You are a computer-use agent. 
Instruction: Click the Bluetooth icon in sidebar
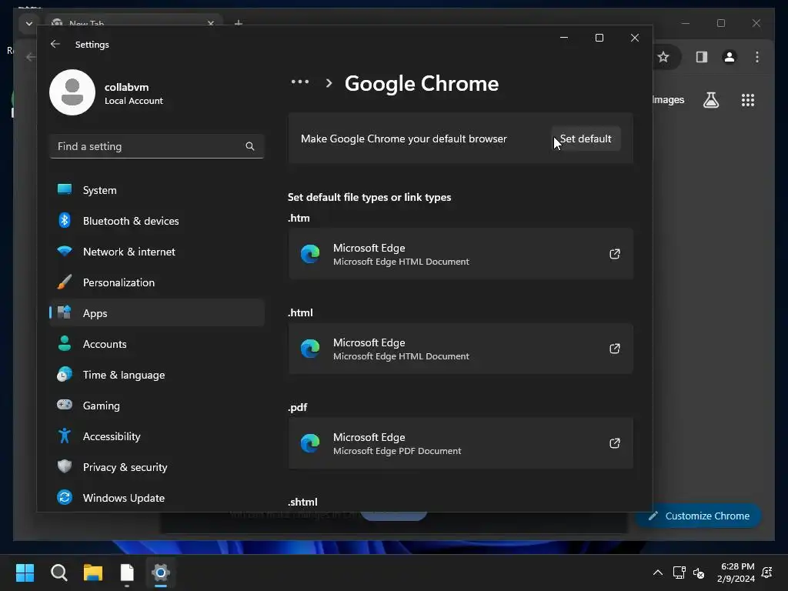tap(65, 220)
